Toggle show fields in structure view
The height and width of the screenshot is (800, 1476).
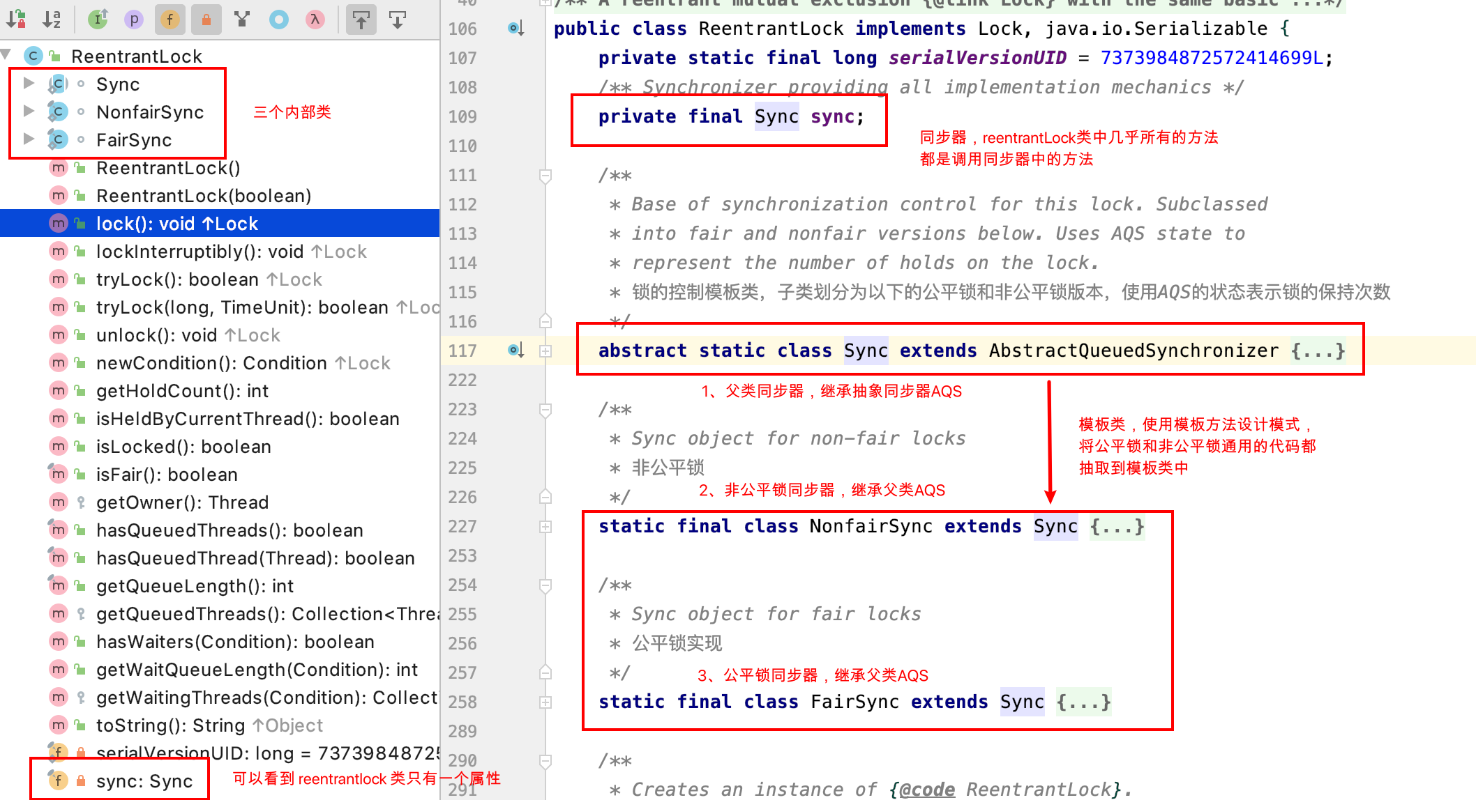170,20
